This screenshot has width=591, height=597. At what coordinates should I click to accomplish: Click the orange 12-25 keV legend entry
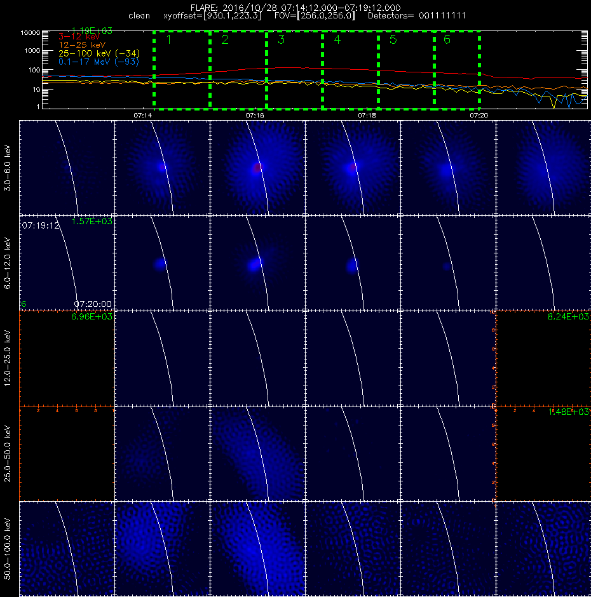tap(82, 45)
